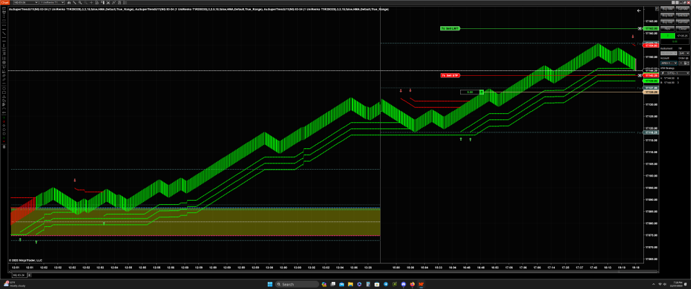Click the Rev reverse position button
The image size is (691, 289).
[667, 27]
